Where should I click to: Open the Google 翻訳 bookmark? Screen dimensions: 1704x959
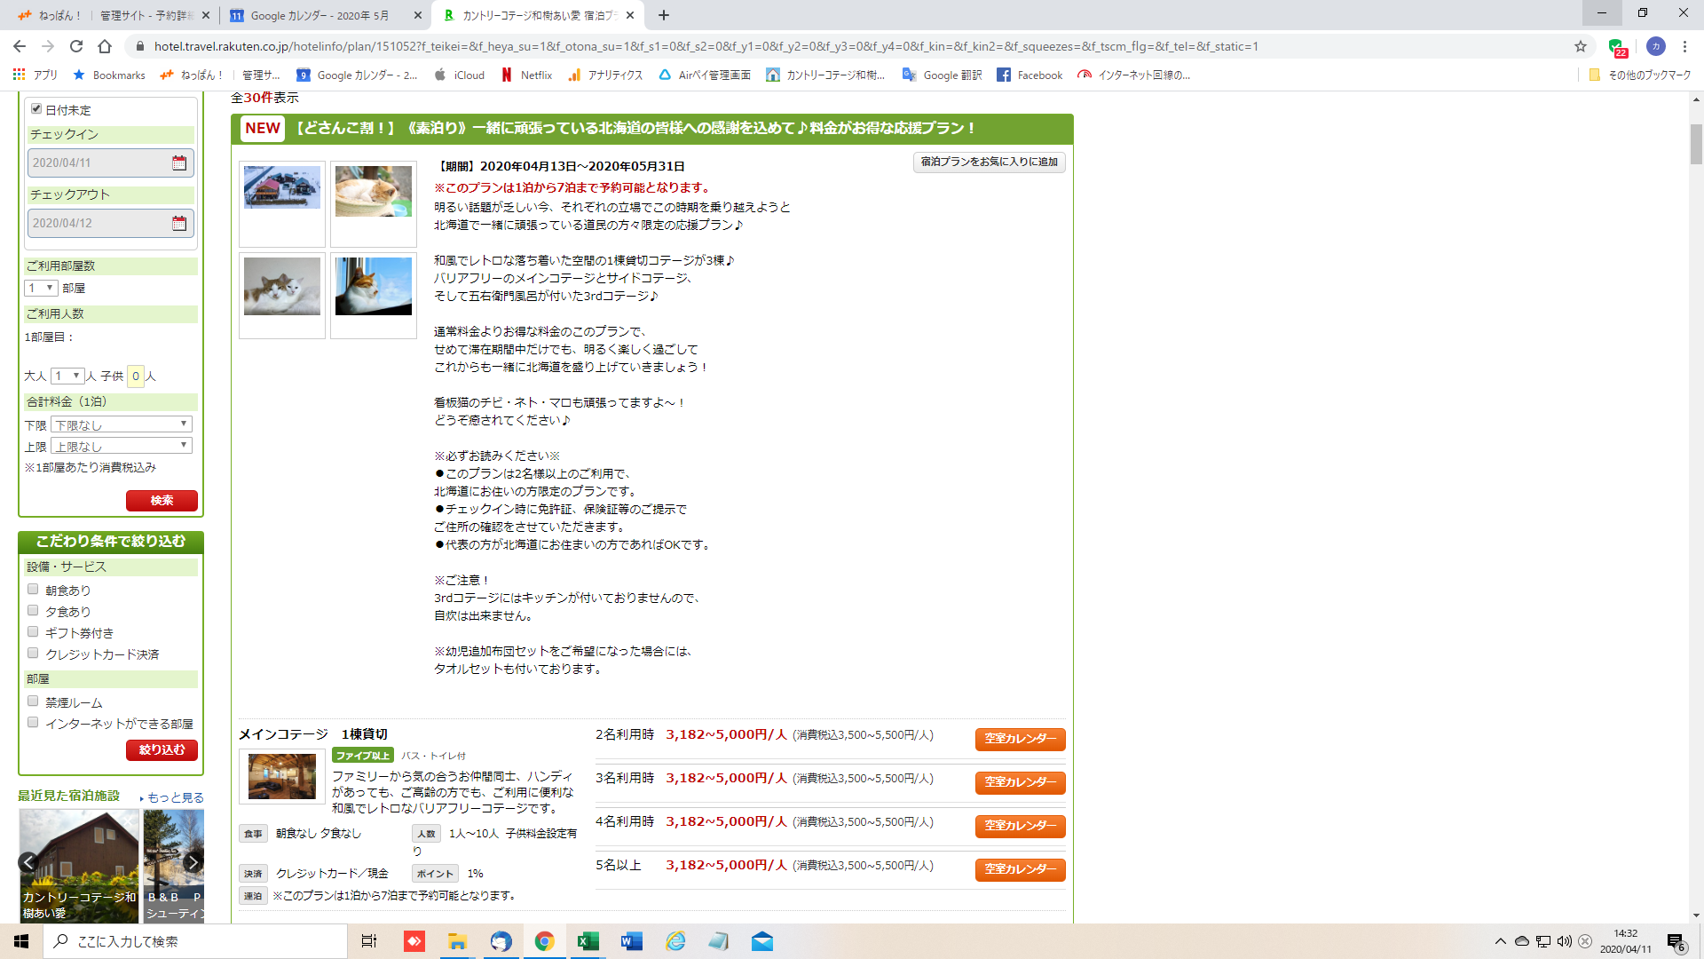pyautogui.click(x=942, y=75)
